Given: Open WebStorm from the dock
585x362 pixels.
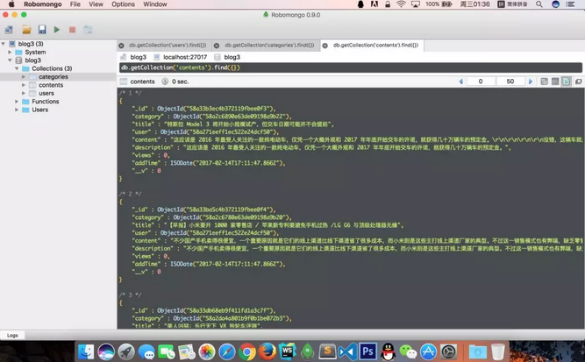Looking at the screenshot, I should [x=288, y=351].
